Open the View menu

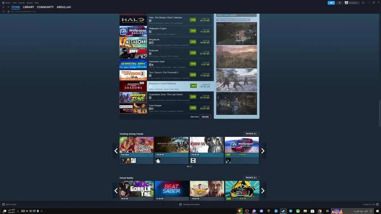click(x=14, y=3)
